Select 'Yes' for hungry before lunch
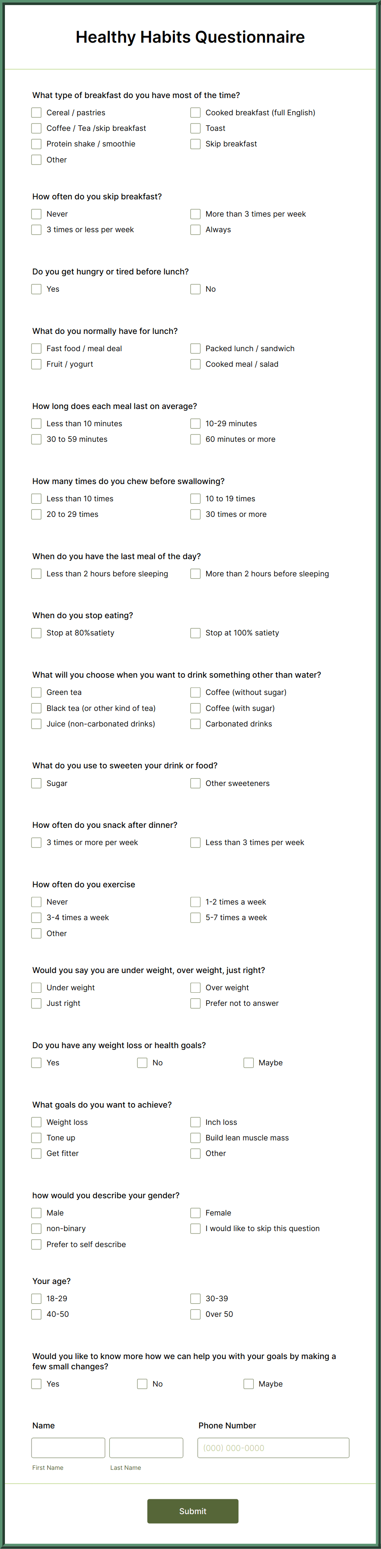Image resolution: width=381 pixels, height=1549 pixels. pos(36,289)
